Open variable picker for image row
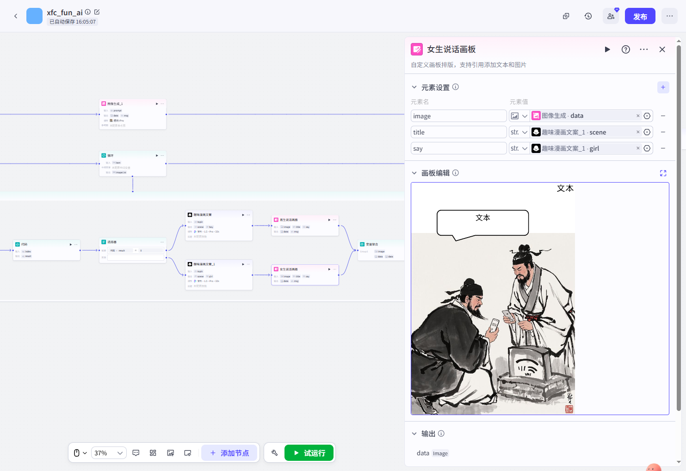This screenshot has height=471, width=686. point(647,116)
